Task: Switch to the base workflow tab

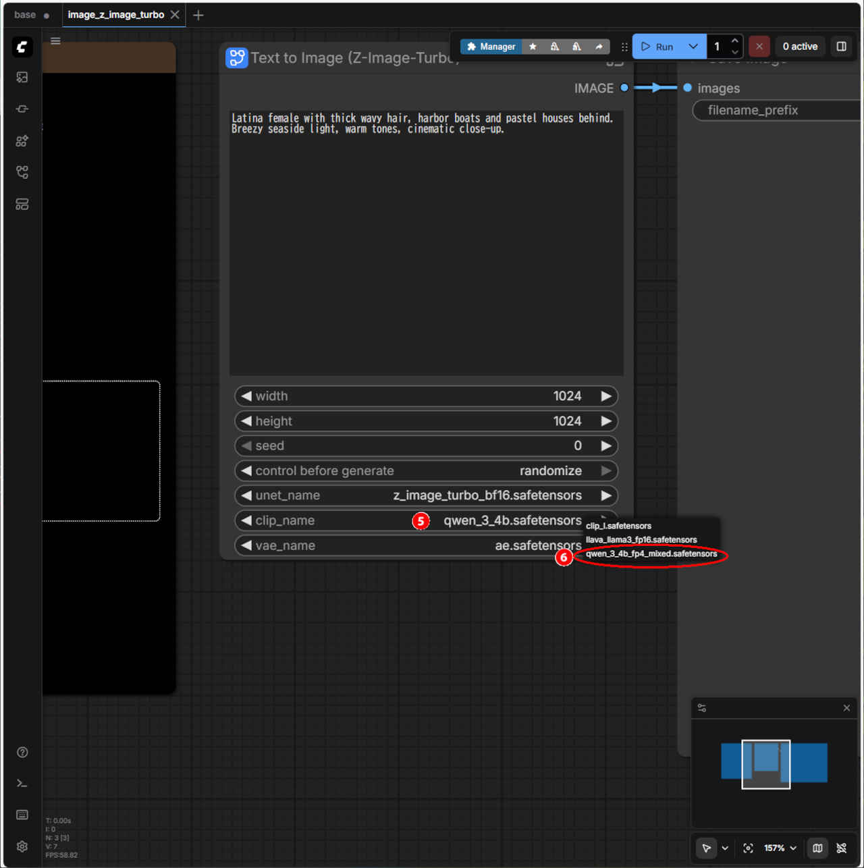Action: pos(25,15)
